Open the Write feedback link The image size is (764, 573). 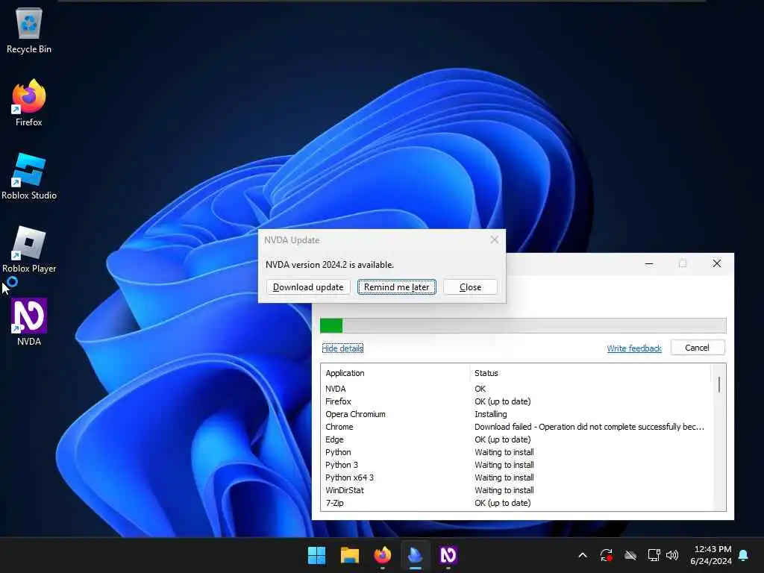[x=634, y=348]
